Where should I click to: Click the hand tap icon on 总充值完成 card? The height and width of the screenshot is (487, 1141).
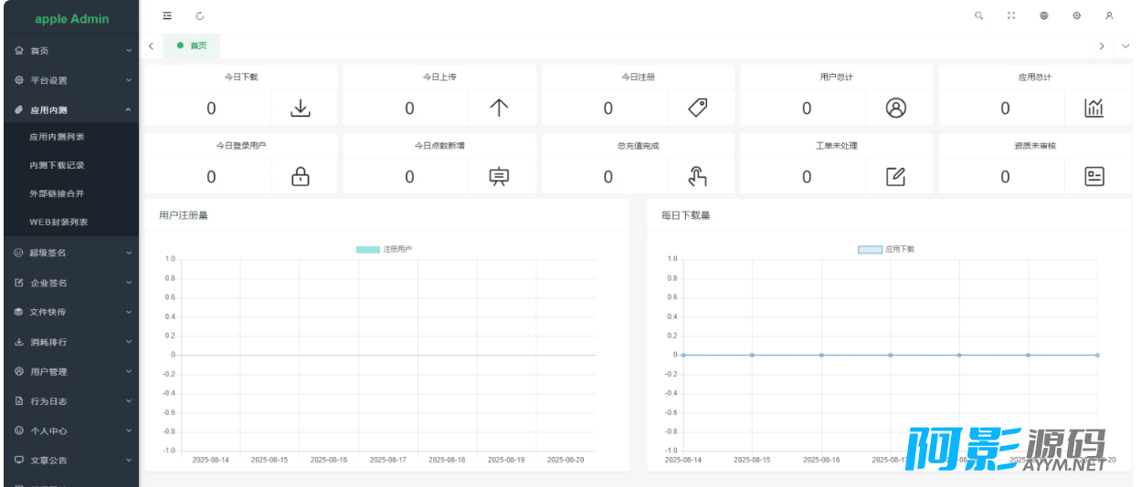point(698,177)
